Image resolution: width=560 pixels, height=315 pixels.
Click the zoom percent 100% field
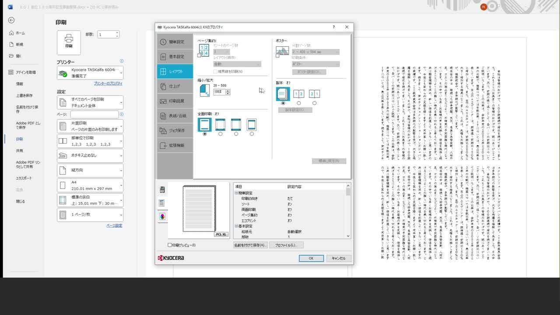pos(219,92)
